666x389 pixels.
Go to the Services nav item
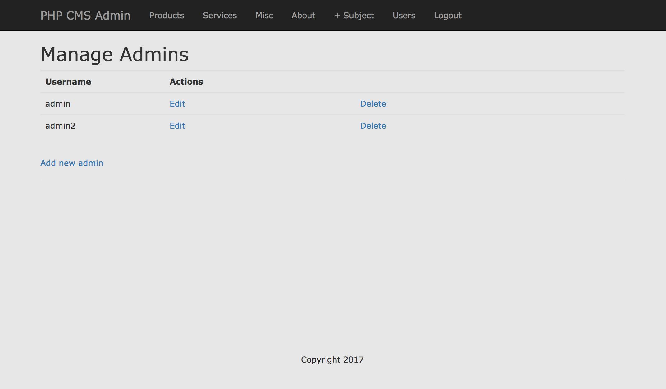tap(220, 16)
